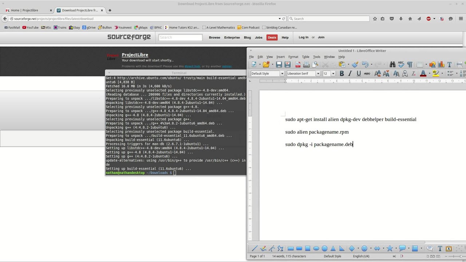This screenshot has width=466, height=262.
Task: Select the Polygon drawing tool
Action: pos(280,249)
